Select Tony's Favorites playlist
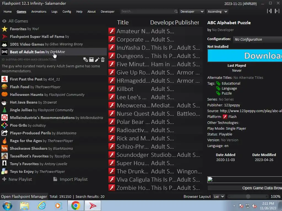Viewport: 282px width, 211px height. pos(54,164)
